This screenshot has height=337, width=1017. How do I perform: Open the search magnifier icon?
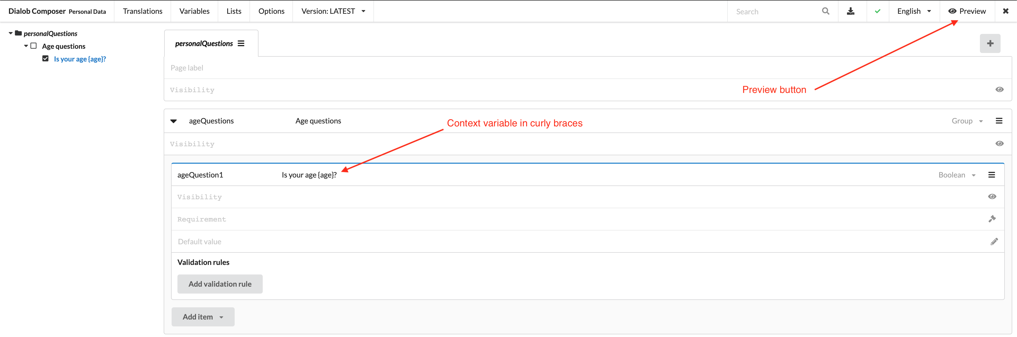(x=825, y=11)
